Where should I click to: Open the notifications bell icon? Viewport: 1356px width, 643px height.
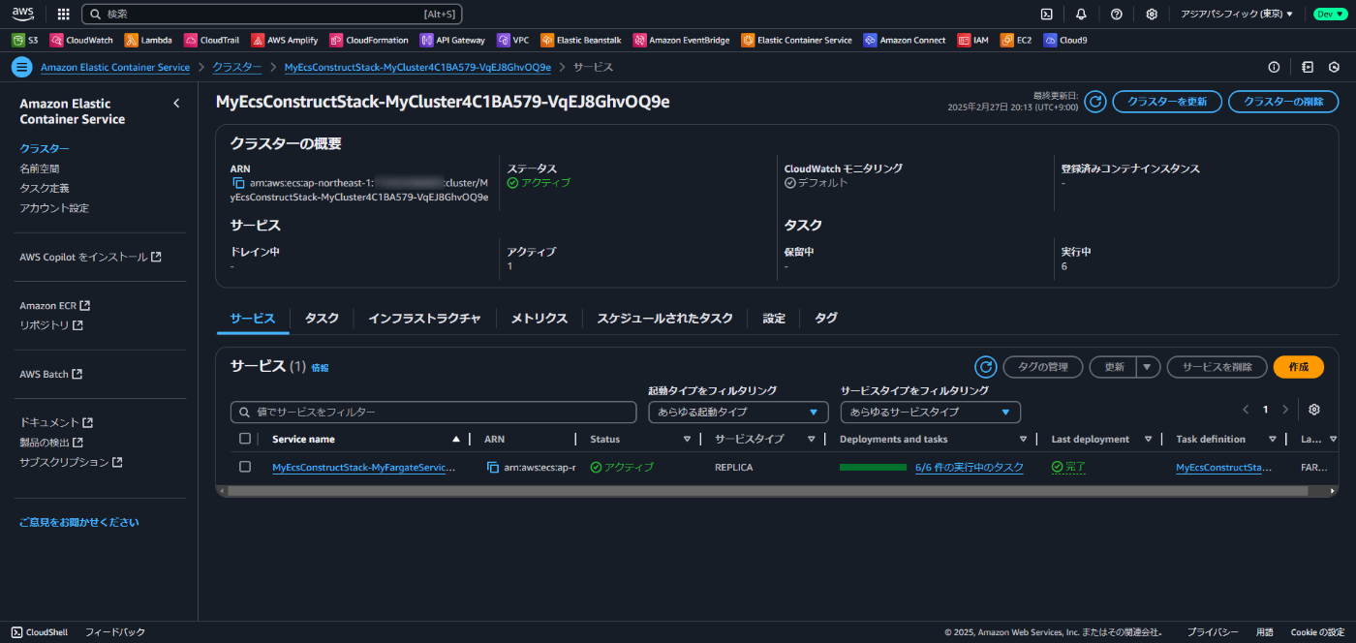tap(1081, 14)
